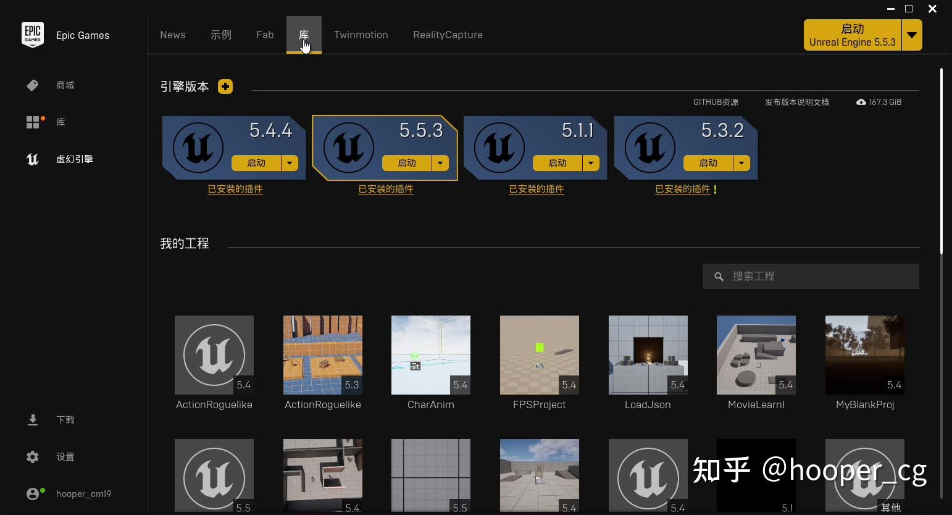Add a new engine version with plus icon

(x=225, y=86)
